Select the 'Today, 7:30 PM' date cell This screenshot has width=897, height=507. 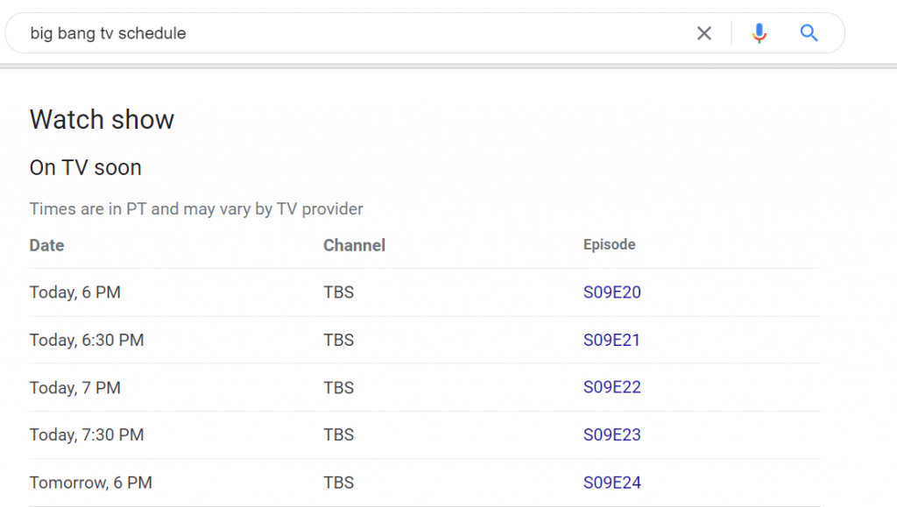(x=87, y=435)
